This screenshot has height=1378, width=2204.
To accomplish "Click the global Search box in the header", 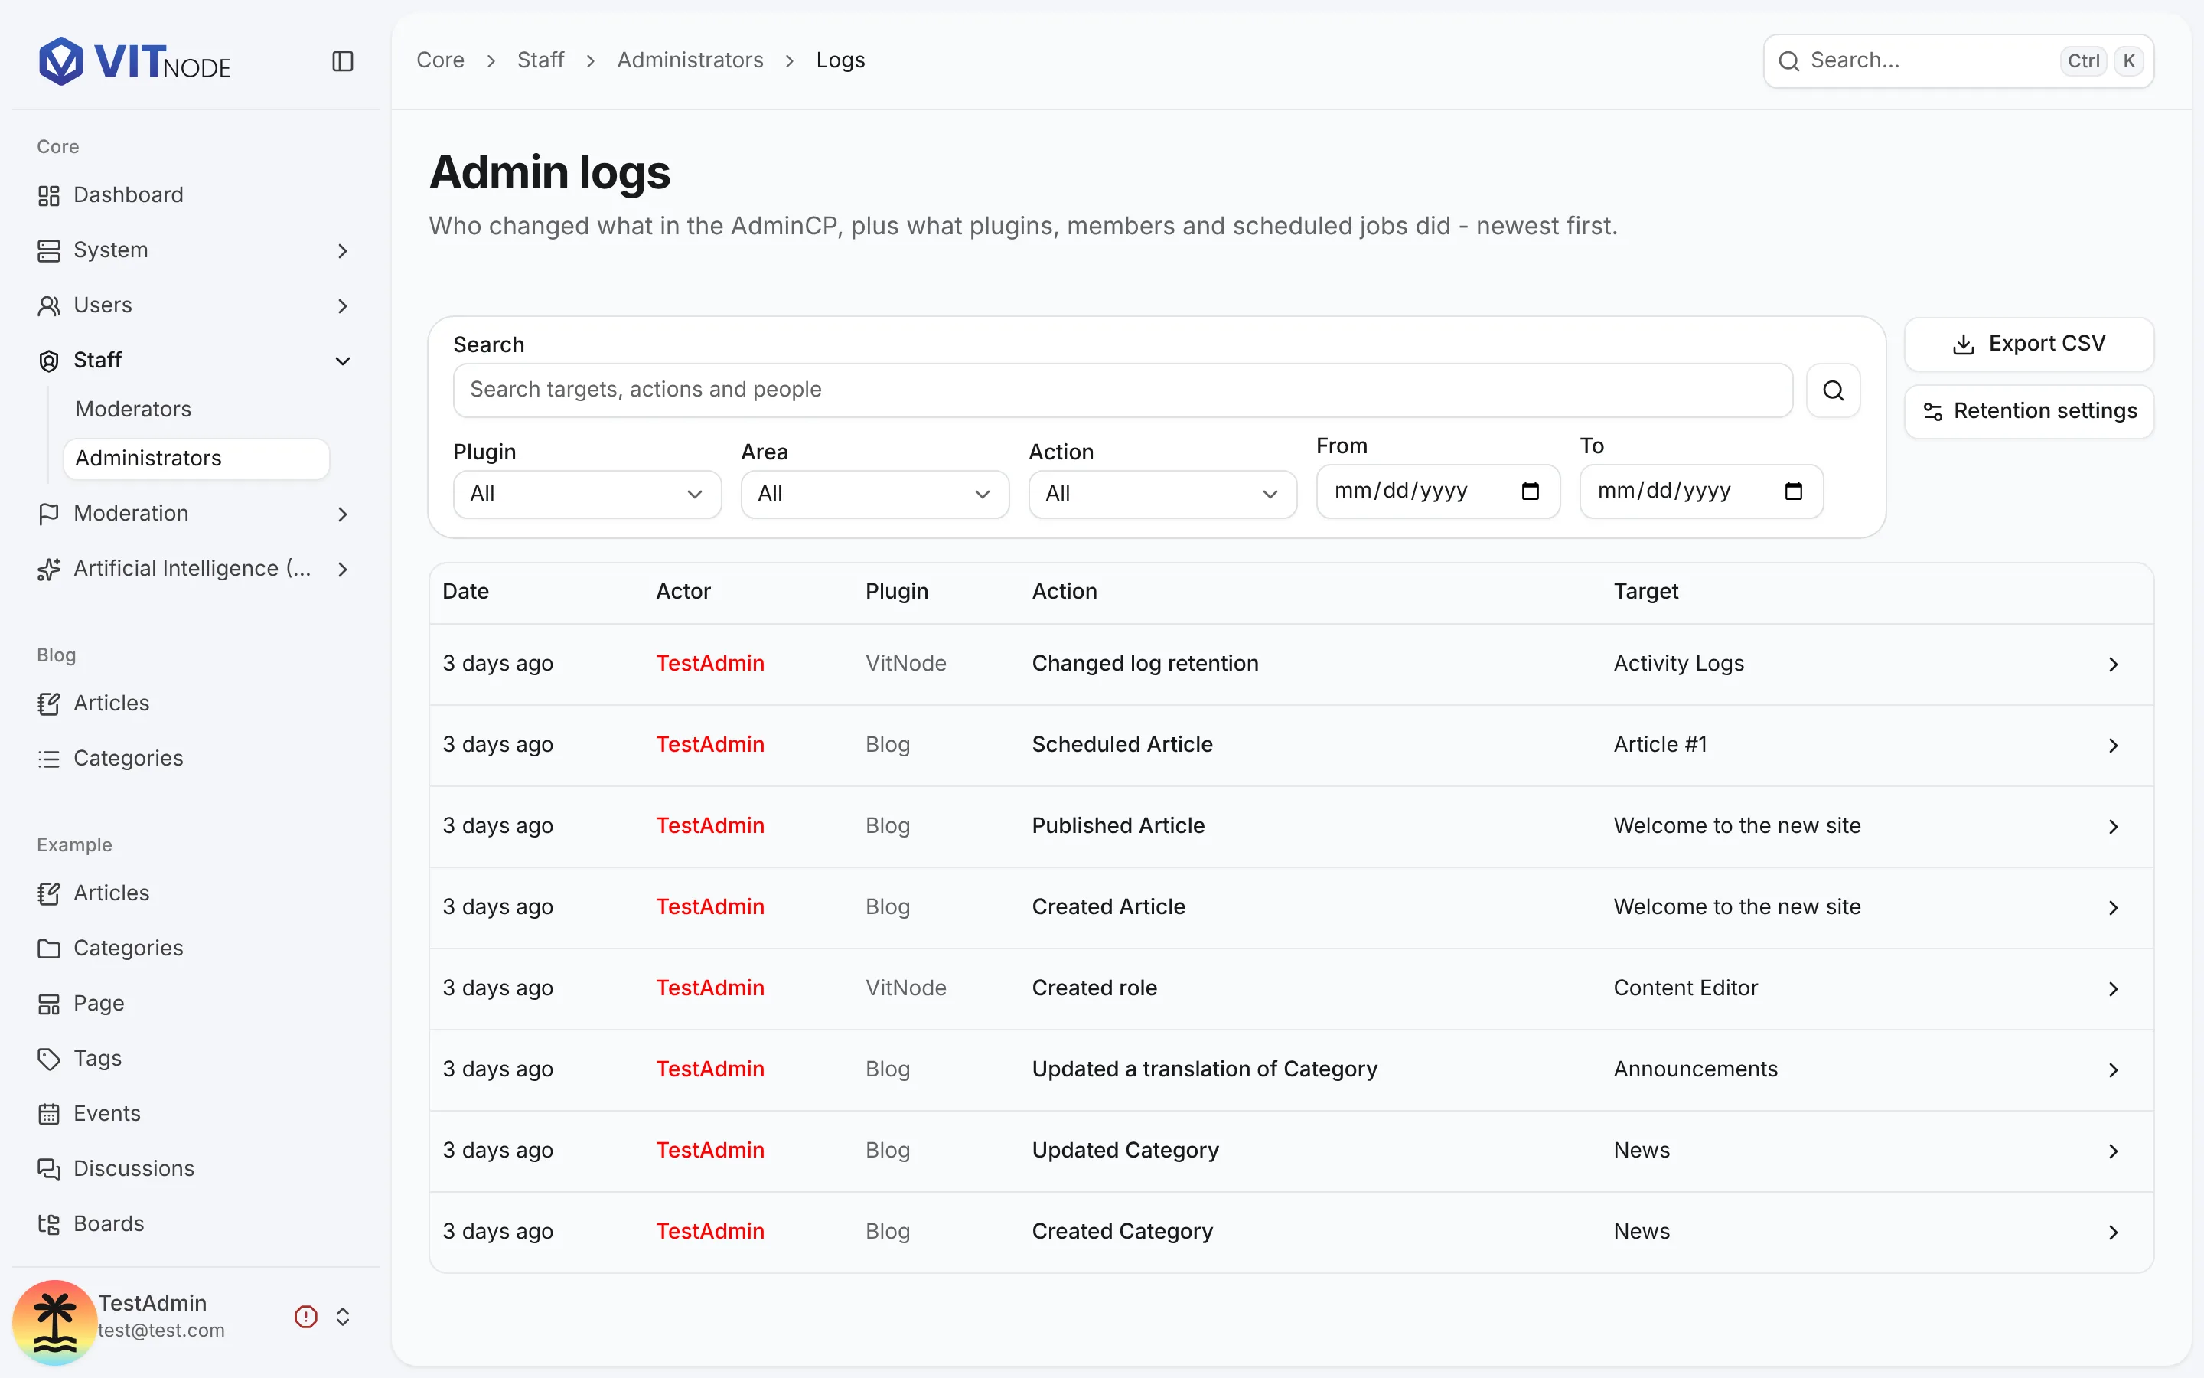I will [1958, 61].
